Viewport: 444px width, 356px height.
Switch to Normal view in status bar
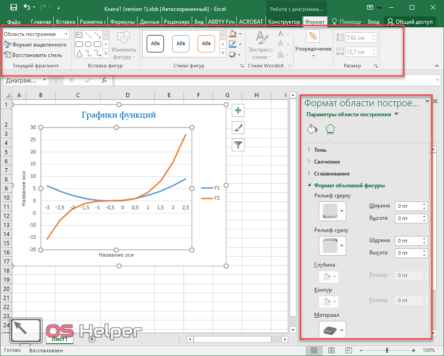coord(314,351)
